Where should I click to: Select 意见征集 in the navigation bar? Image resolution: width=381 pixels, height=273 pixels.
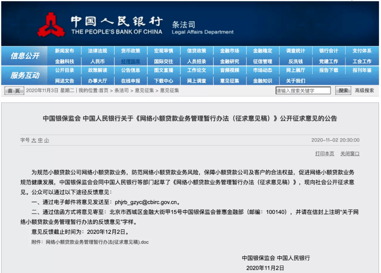230,81
